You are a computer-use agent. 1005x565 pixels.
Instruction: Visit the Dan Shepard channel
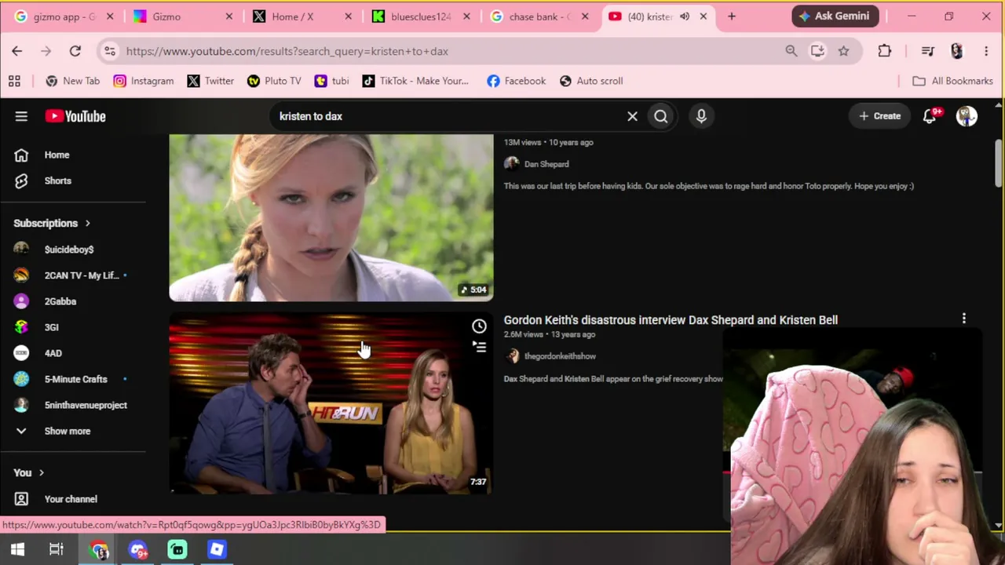[546, 164]
